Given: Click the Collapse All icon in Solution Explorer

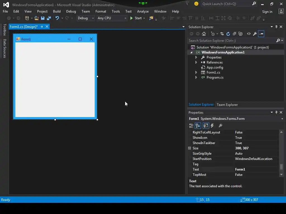Looking at the screenshot, I should (x=234, y=34).
